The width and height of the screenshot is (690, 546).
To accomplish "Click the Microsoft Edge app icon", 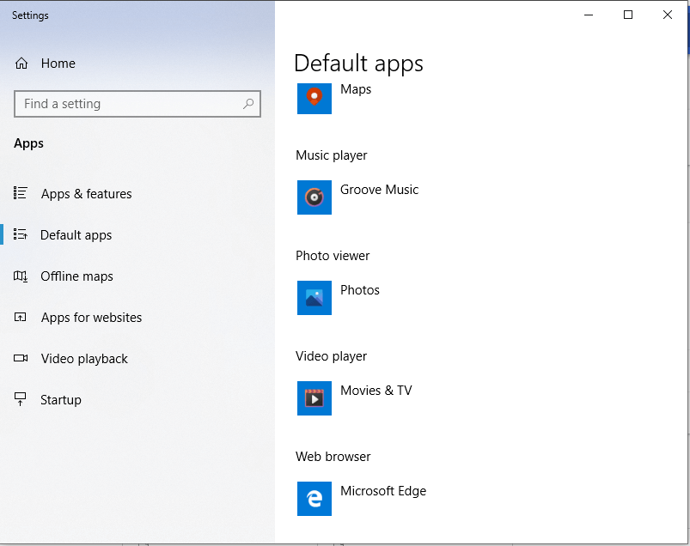I will (314, 499).
